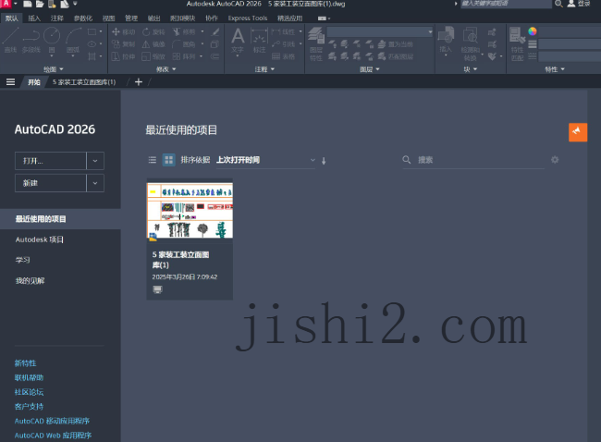
Task: Open the 参数化 ribbon tab
Action: click(83, 18)
